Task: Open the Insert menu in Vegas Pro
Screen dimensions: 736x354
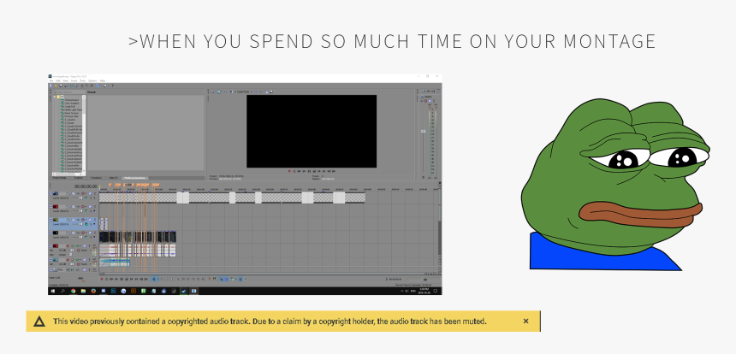Action: (x=74, y=80)
